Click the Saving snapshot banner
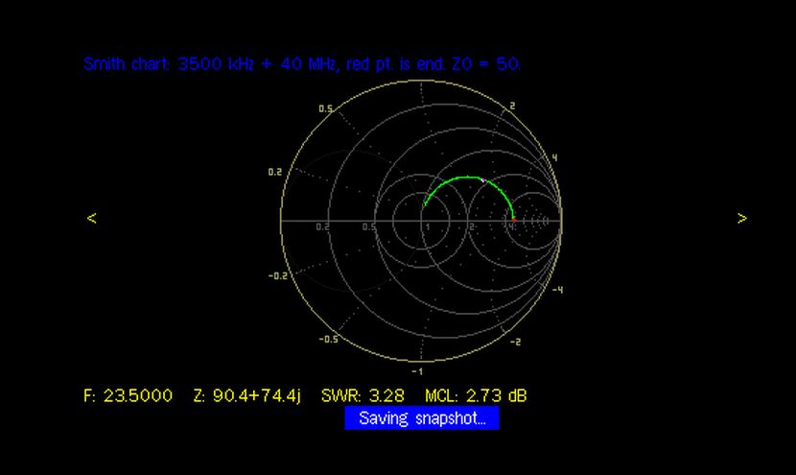Screen dimensions: 796x475 pyautogui.click(x=422, y=418)
